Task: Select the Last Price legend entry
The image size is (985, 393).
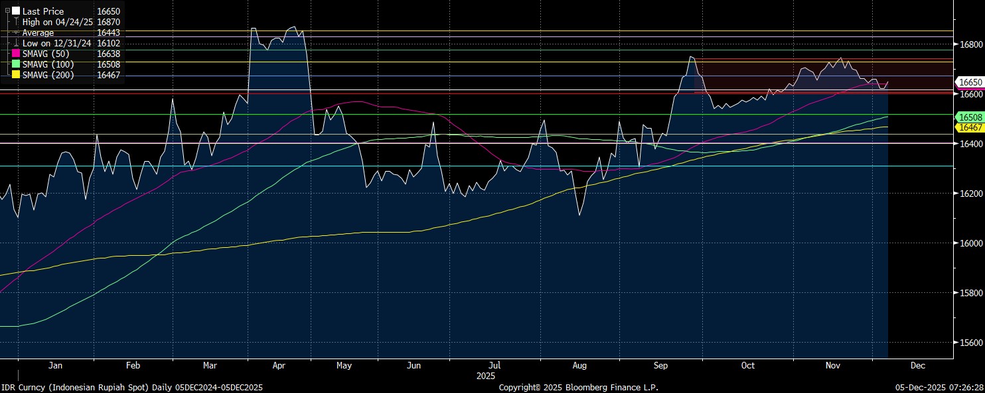Action: 43,11
